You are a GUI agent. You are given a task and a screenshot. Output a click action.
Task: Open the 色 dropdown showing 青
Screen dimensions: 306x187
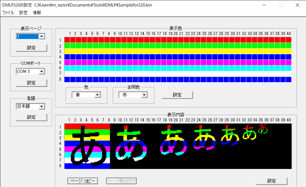[86, 95]
